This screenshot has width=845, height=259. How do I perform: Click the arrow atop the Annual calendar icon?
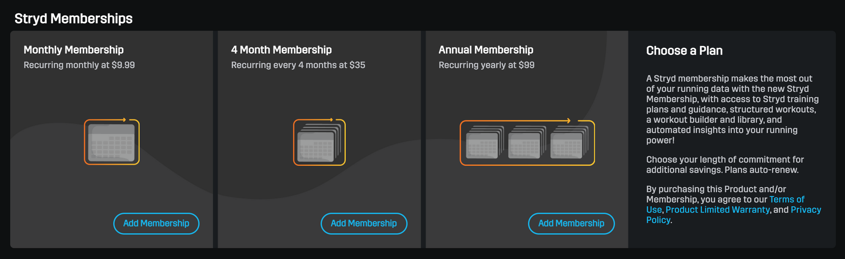569,121
